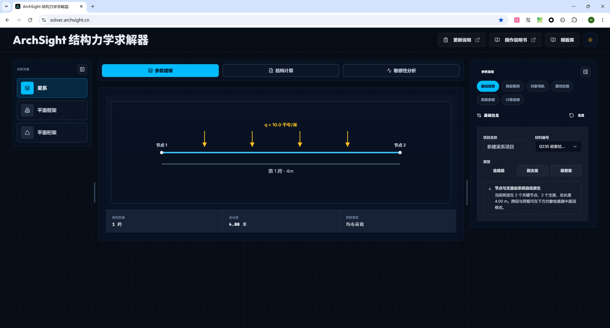Click the book icon on 模板库

553,40
